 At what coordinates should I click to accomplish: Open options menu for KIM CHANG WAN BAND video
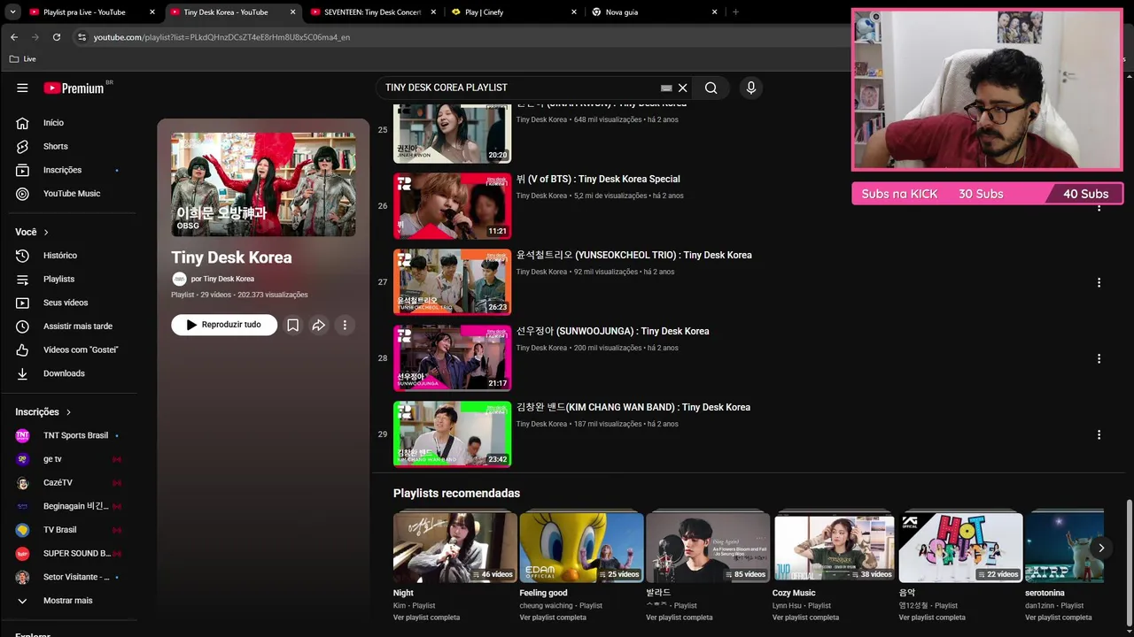coord(1099,434)
